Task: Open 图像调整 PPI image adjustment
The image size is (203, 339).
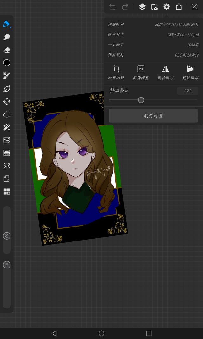Action: tap(141, 72)
